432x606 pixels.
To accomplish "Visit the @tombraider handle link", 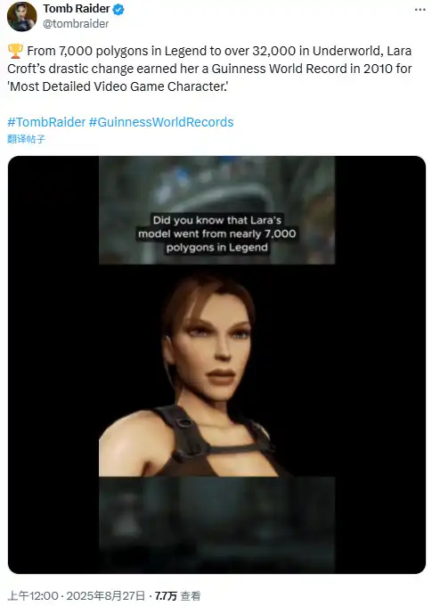I will point(76,23).
